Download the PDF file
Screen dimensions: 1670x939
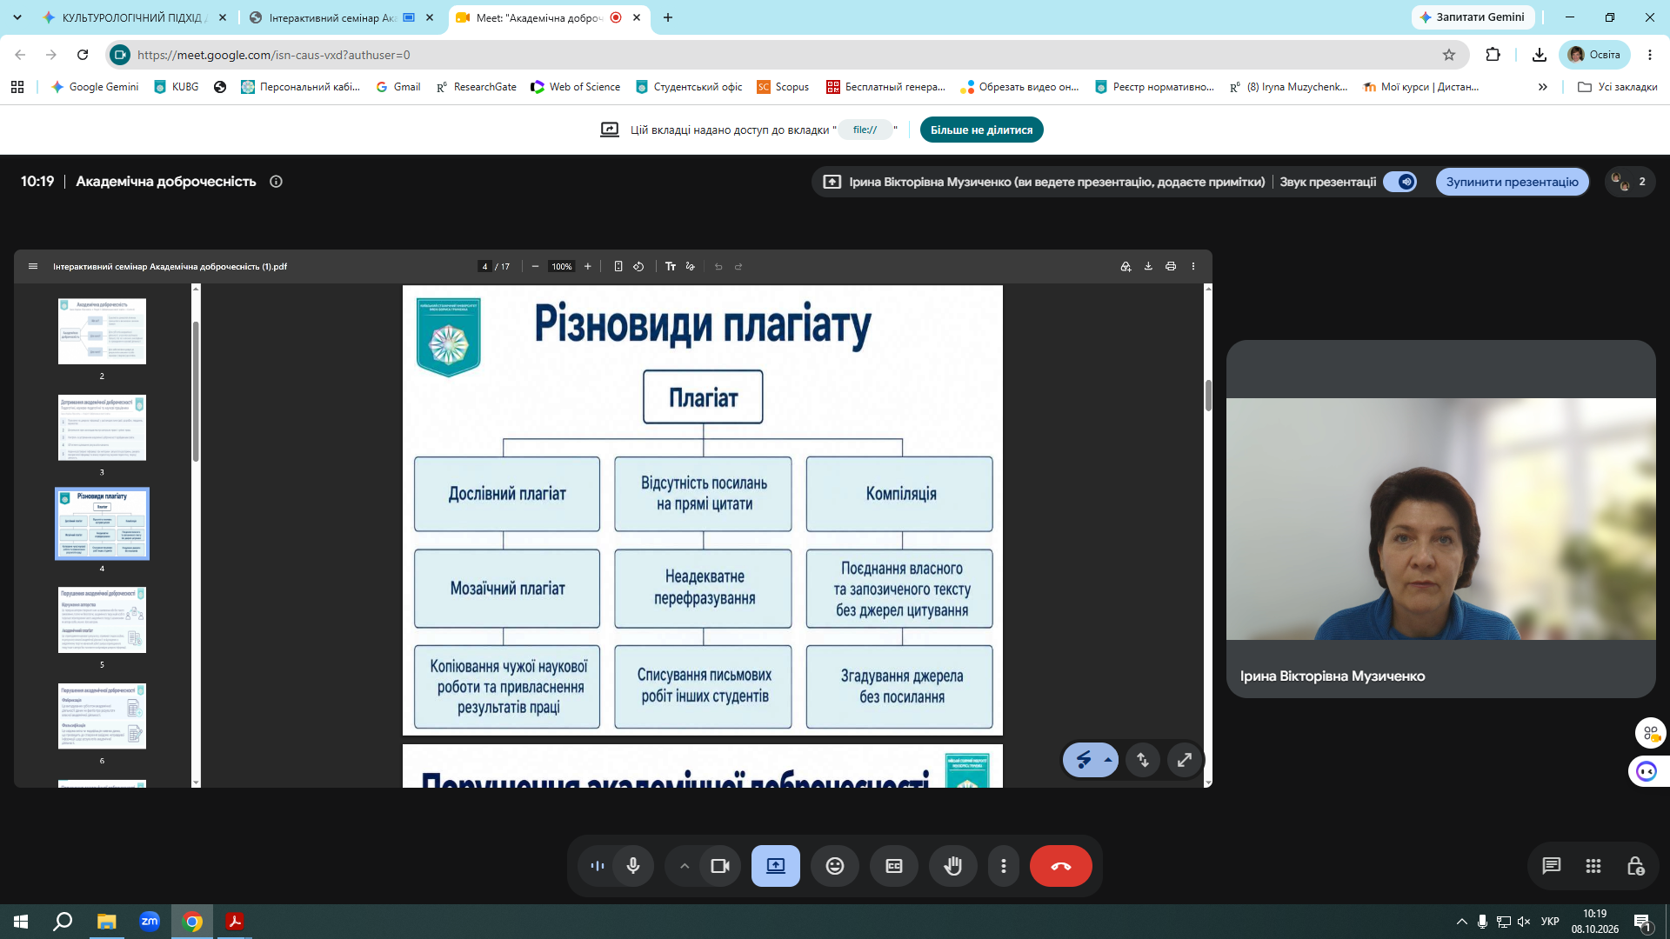[x=1148, y=267]
